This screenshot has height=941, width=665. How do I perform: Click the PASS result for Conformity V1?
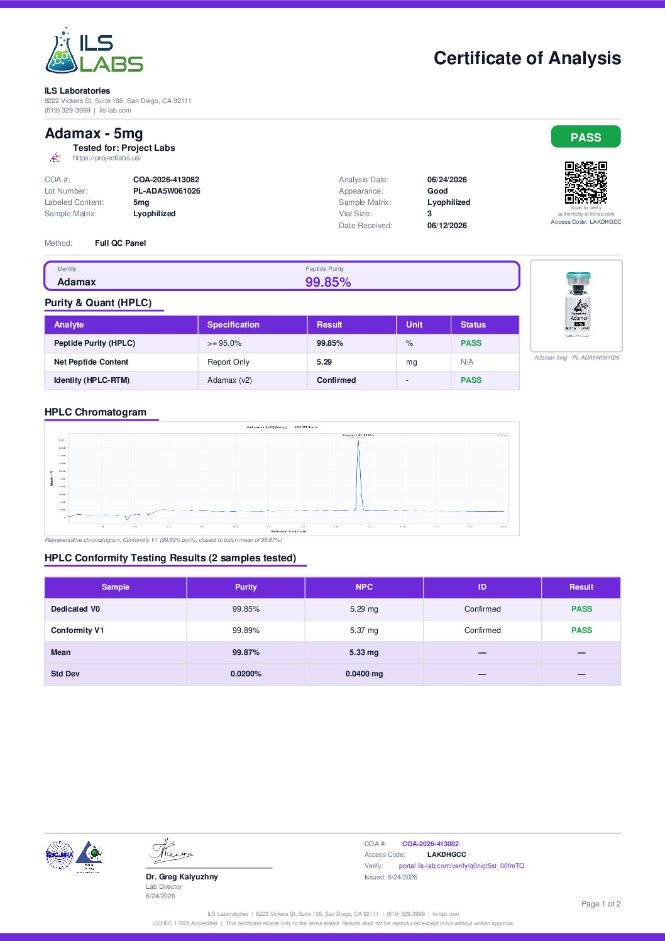click(x=581, y=630)
